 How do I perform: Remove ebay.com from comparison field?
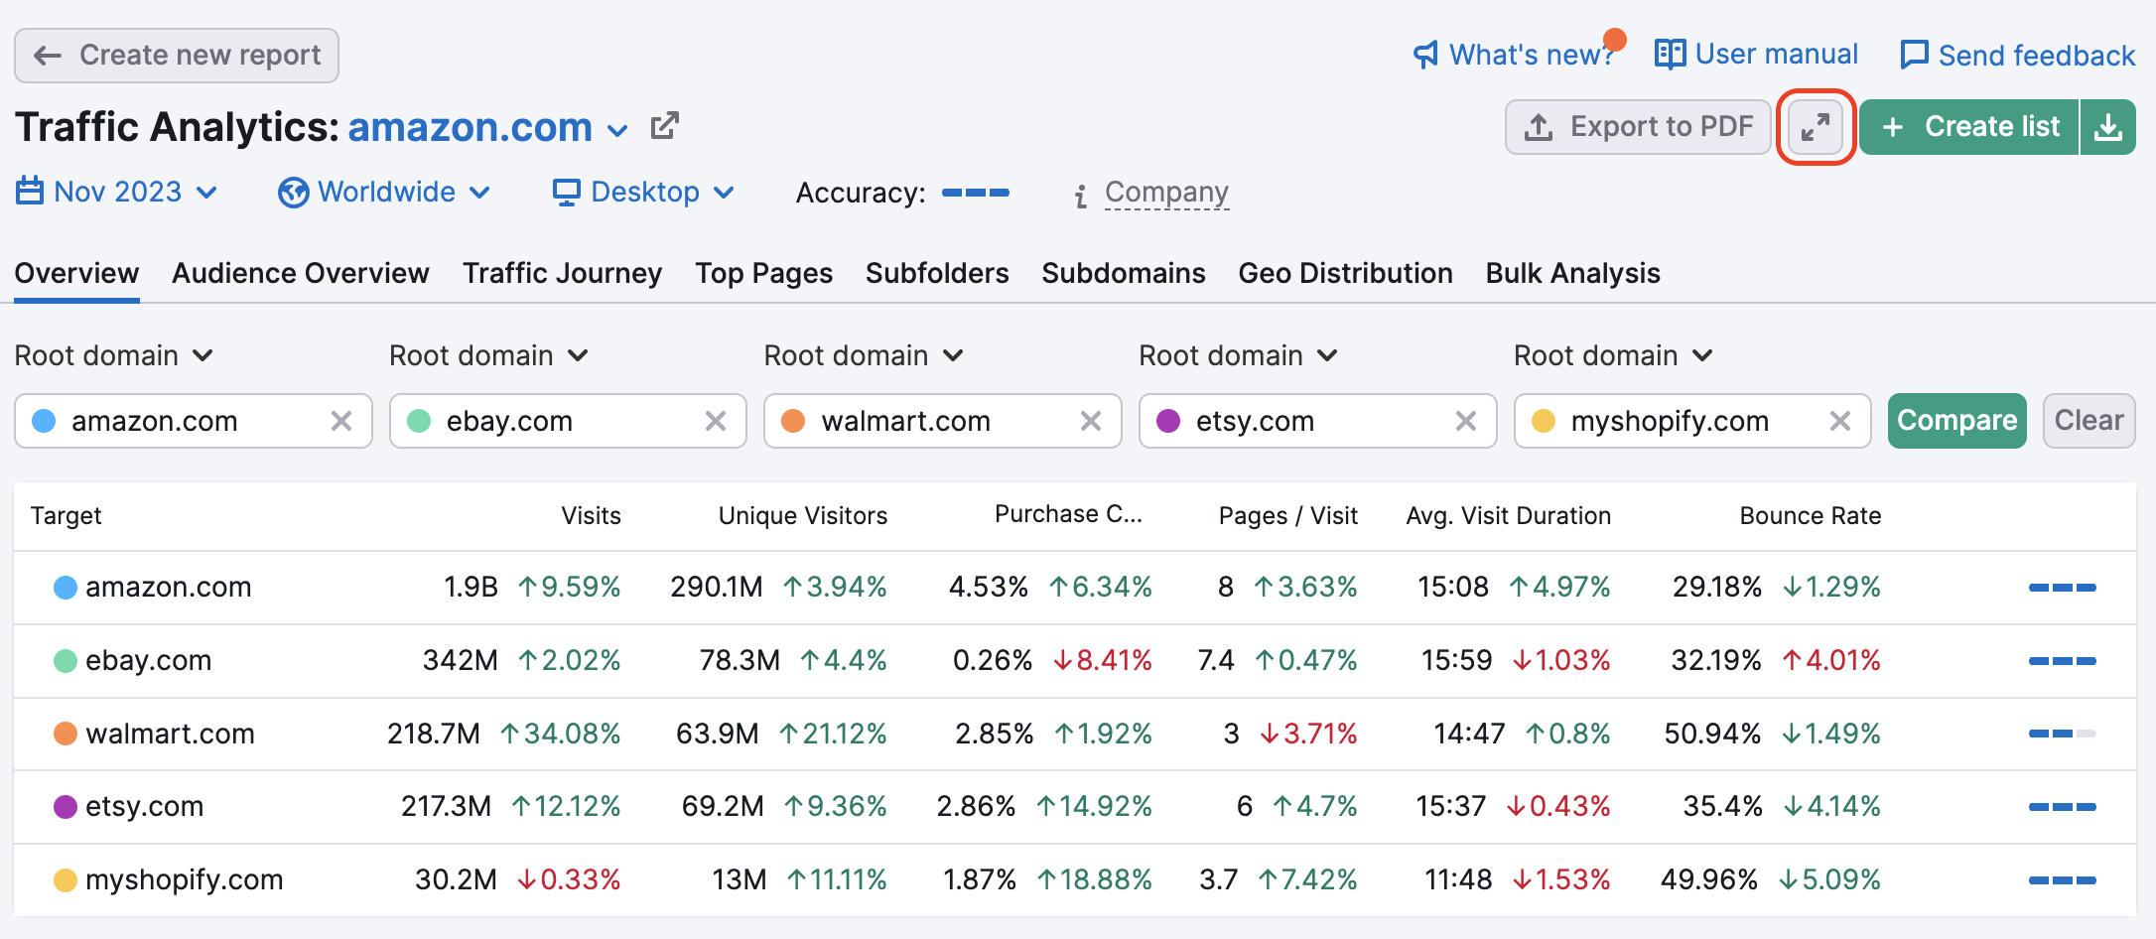pyautogui.click(x=716, y=421)
